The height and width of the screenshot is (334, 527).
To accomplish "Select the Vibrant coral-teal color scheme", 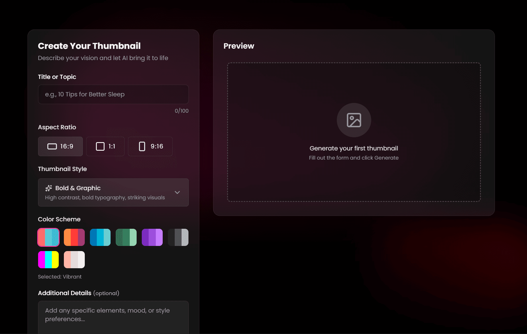I will [48, 237].
